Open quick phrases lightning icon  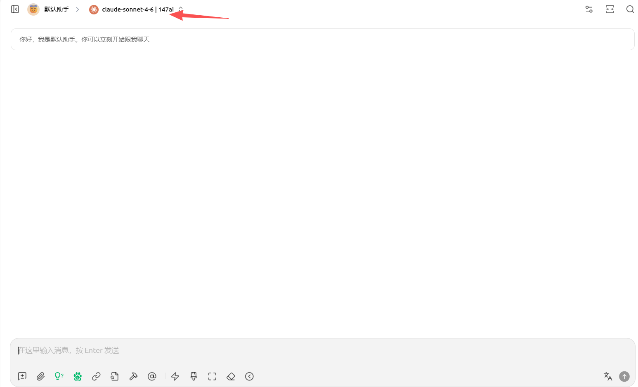(175, 376)
